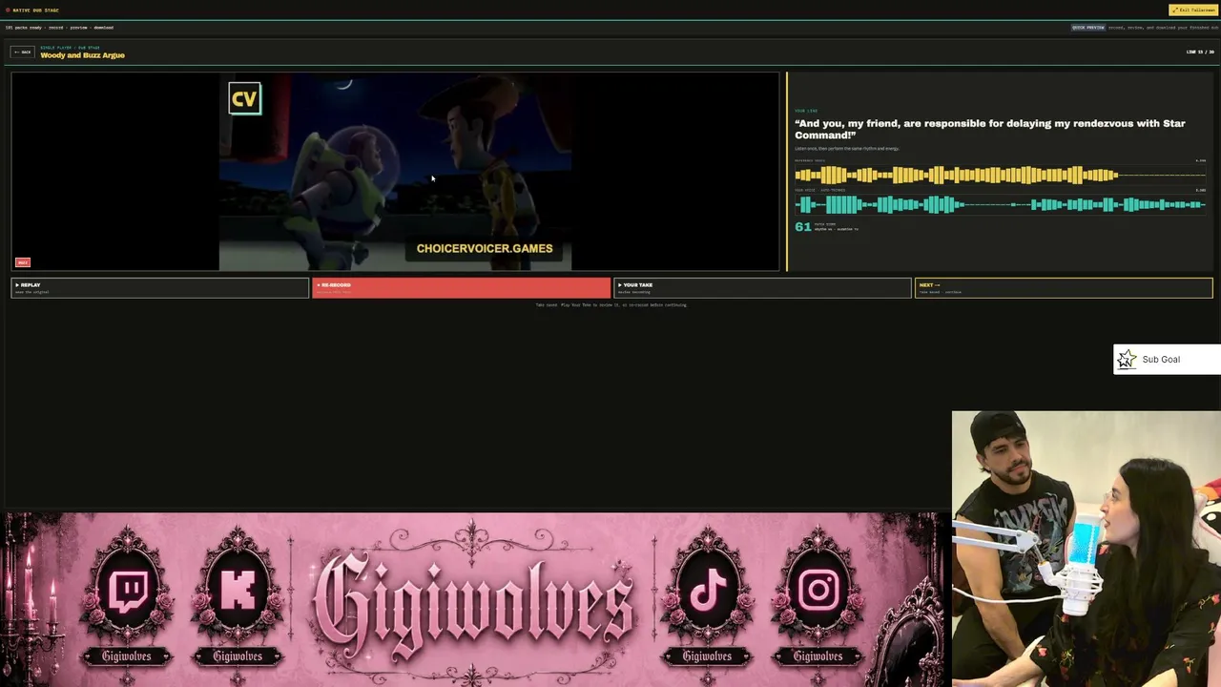This screenshot has width=1221, height=687.
Task: Click the "Woody and Buzz Argue" title
Action: click(x=82, y=55)
